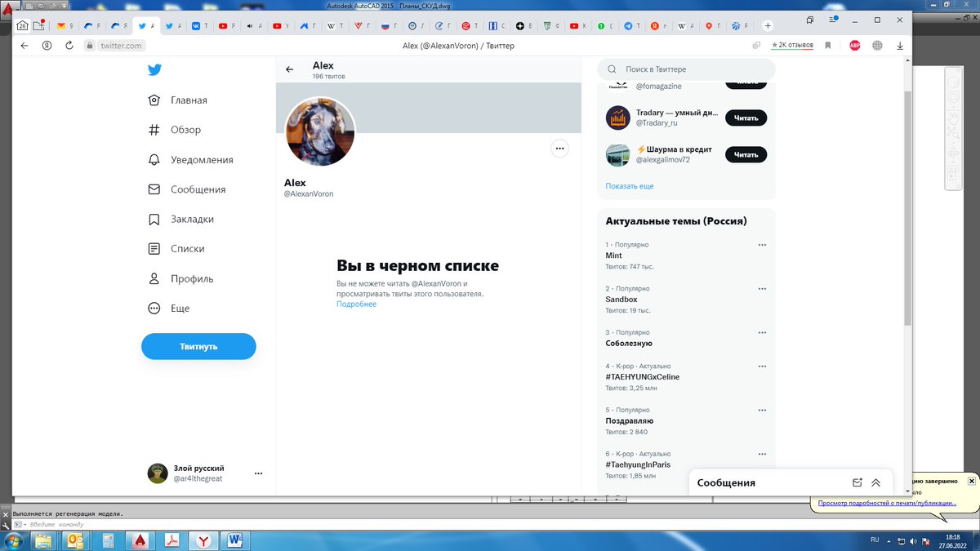Viewport: 980px width, 551px height.
Task: Open the Главная home page
Action: click(177, 100)
